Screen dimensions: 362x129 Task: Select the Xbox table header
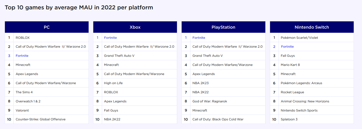pos(135,27)
